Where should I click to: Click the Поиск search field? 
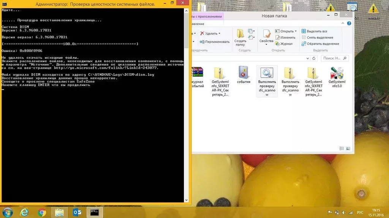(335, 58)
